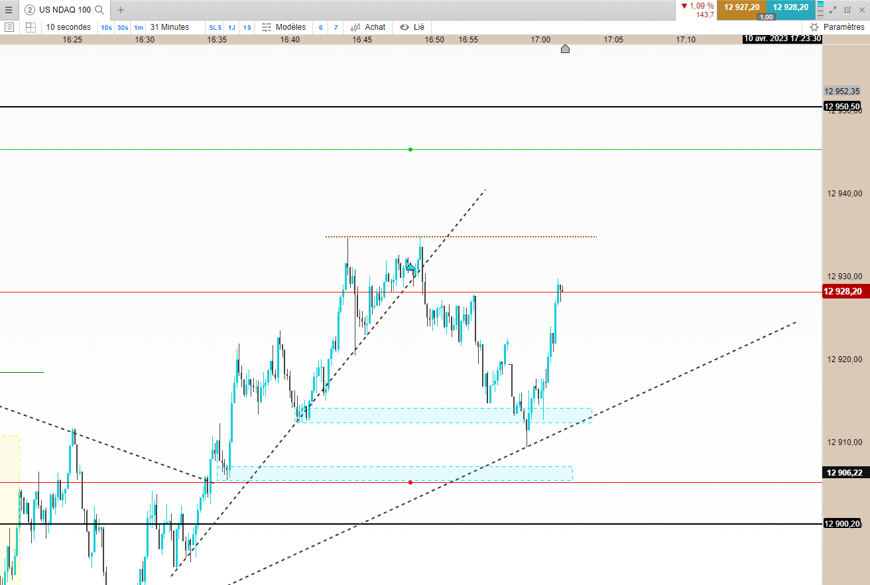The image size is (870, 585).
Task: Expand the chart to fullscreen
Action: coord(834,10)
